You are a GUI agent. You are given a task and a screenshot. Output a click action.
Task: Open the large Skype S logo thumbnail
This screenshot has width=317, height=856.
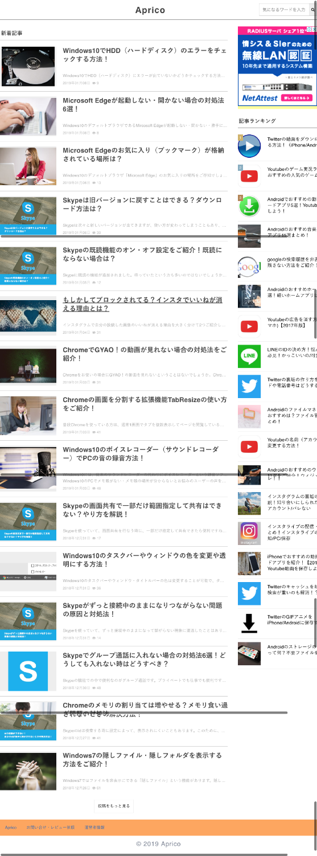(28, 671)
